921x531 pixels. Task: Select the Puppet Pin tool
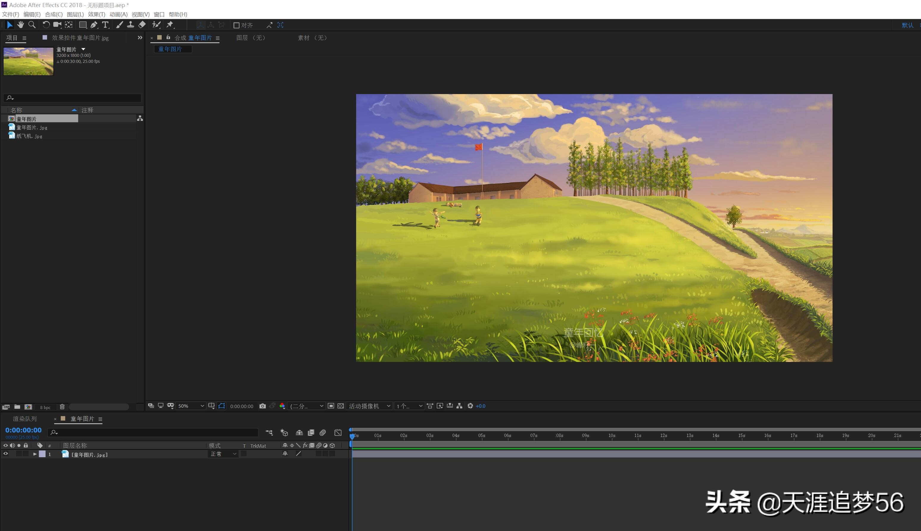coord(170,25)
